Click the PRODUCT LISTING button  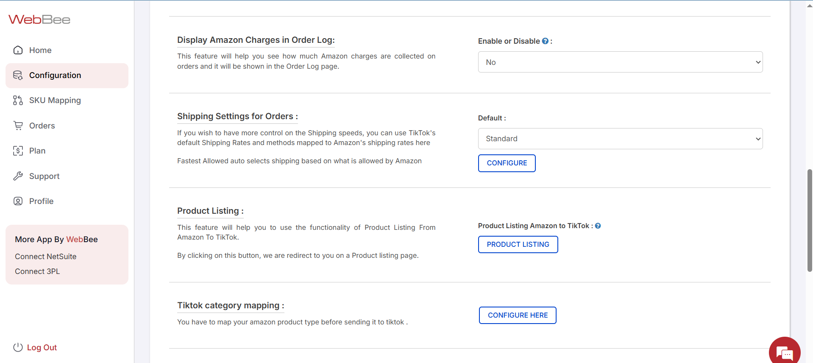click(x=518, y=245)
